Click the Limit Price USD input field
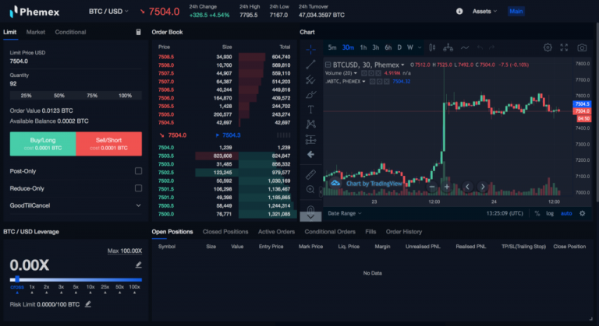 coord(76,61)
